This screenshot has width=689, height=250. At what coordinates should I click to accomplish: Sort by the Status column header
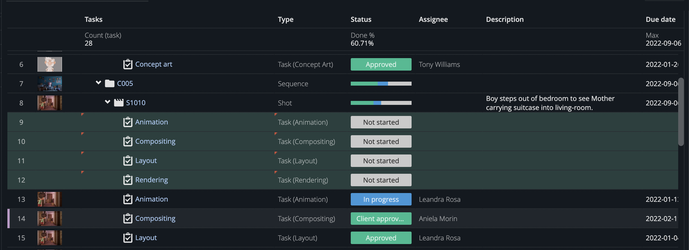(x=361, y=20)
